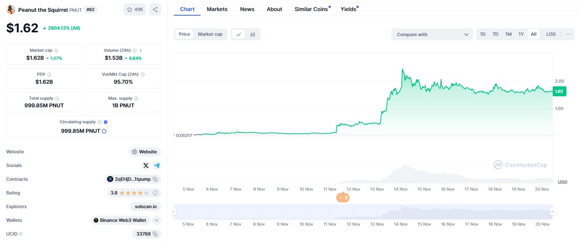The width and height of the screenshot is (579, 242).
Task: Open the About tab
Action: pyautogui.click(x=274, y=9)
